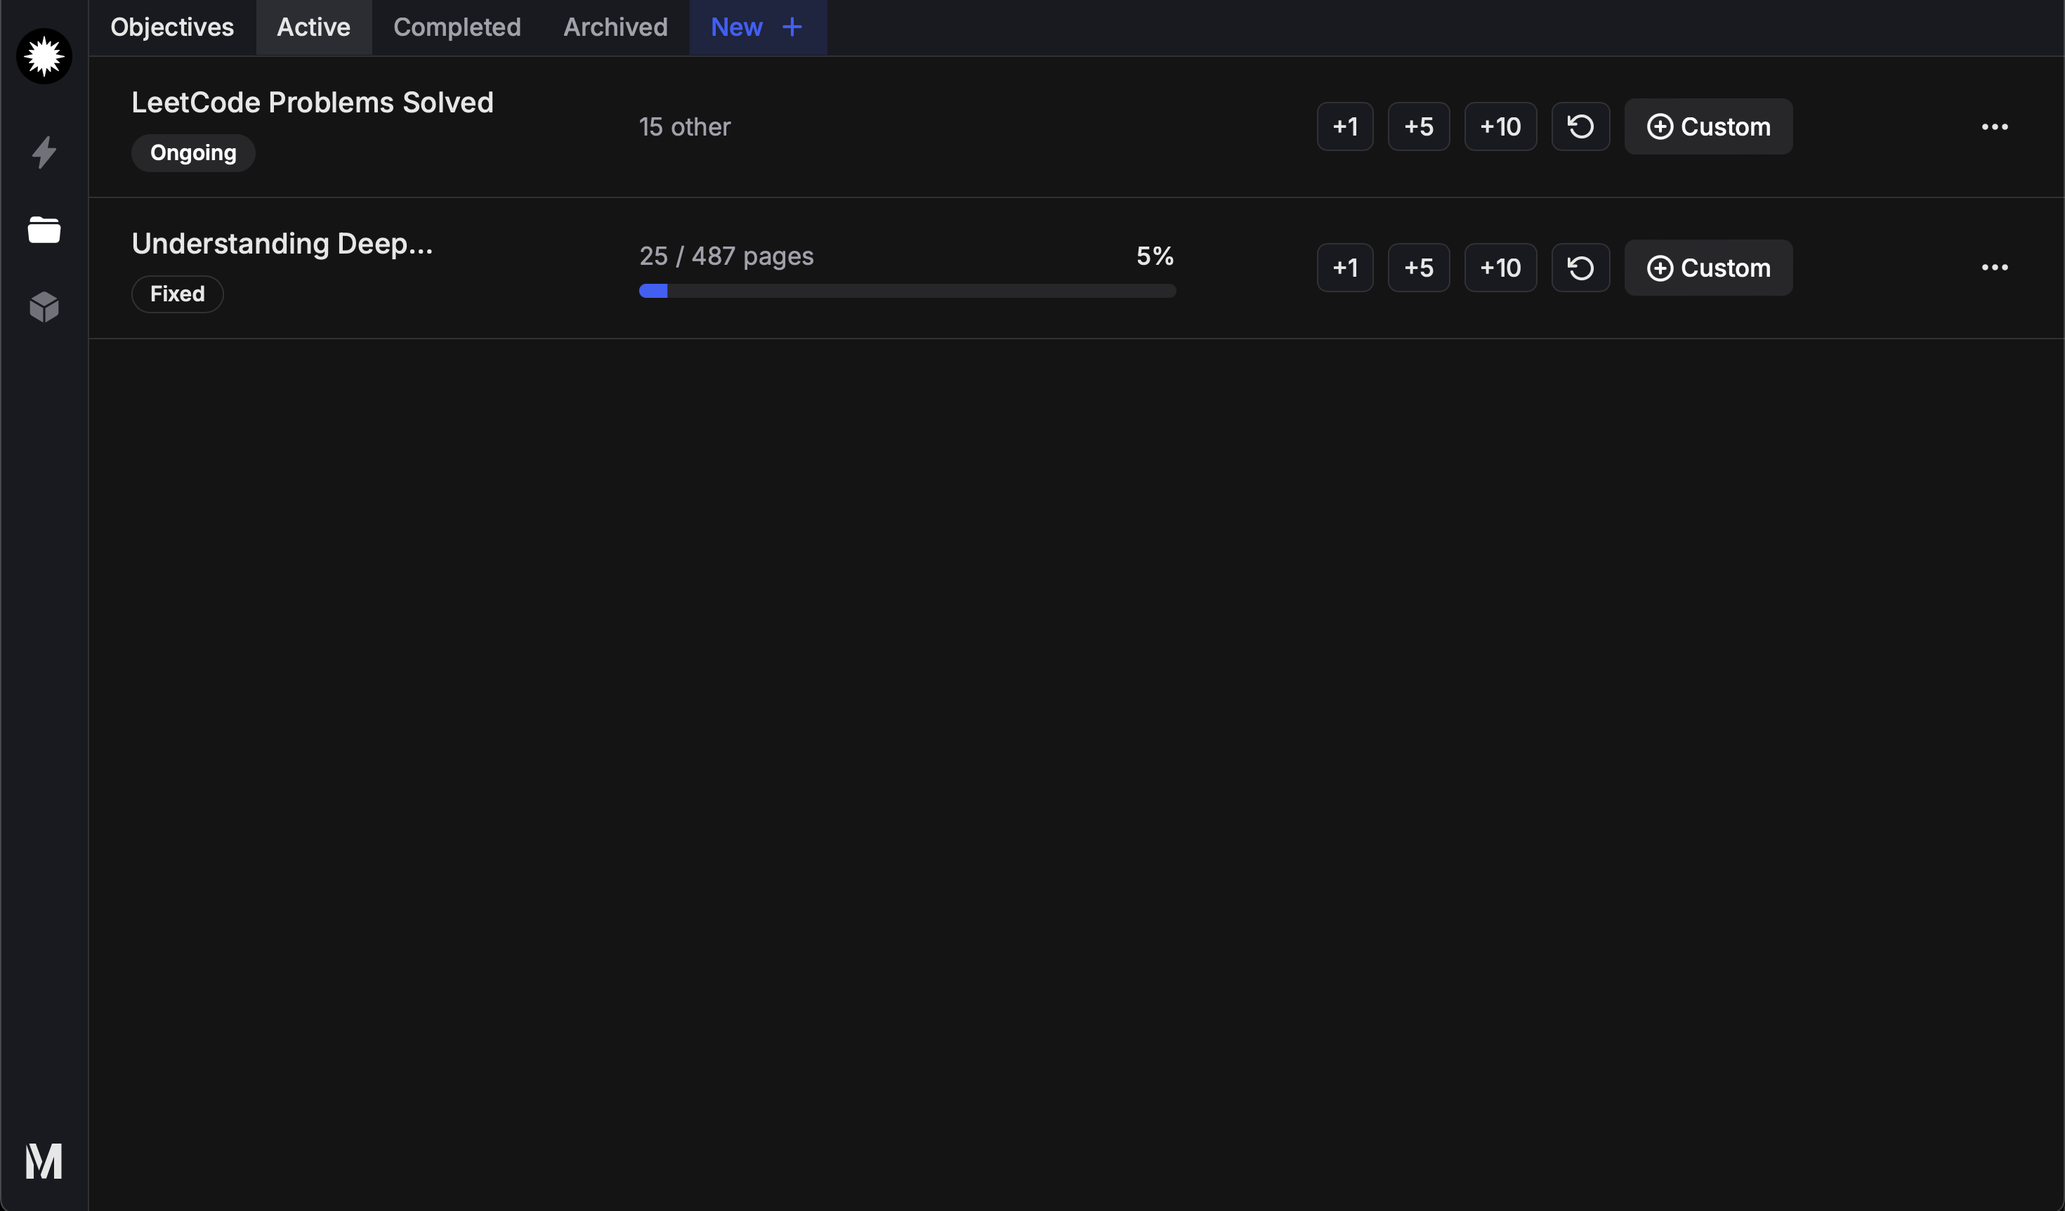
Task: Open the folder icon in the sidebar
Action: click(44, 230)
